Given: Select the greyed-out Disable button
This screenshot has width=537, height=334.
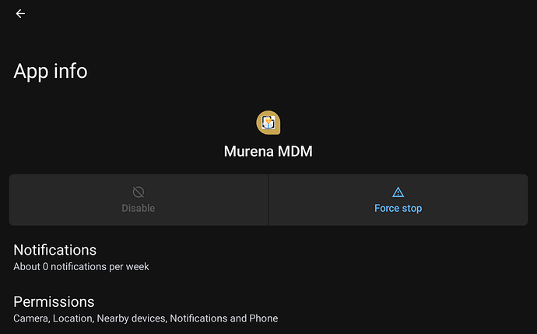Looking at the screenshot, I should (139, 200).
